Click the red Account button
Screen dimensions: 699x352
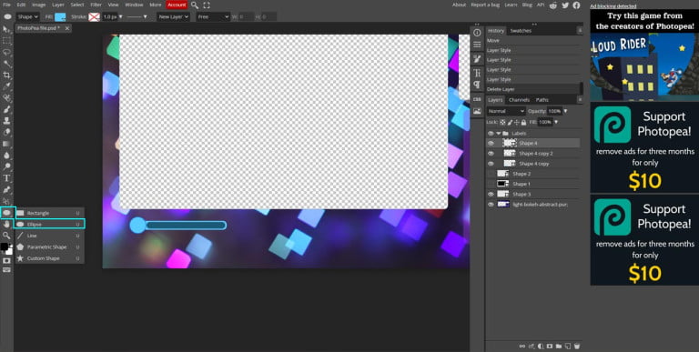177,5
